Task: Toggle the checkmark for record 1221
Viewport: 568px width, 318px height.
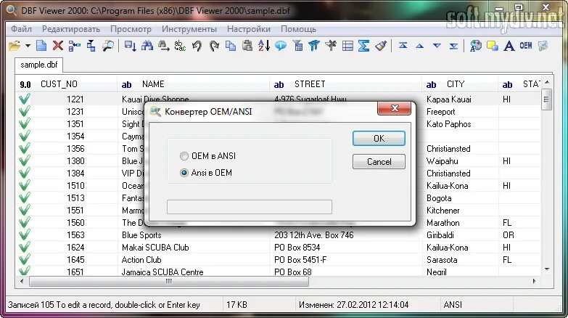Action: (25, 99)
